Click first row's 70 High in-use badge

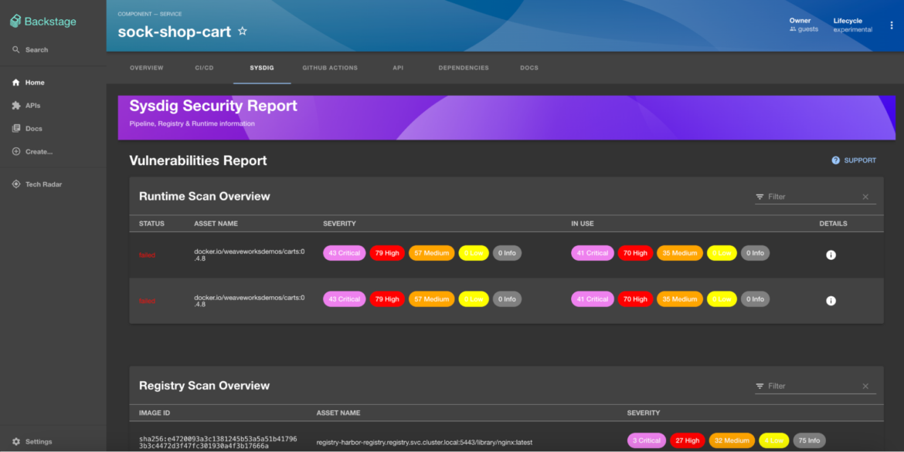coord(635,253)
